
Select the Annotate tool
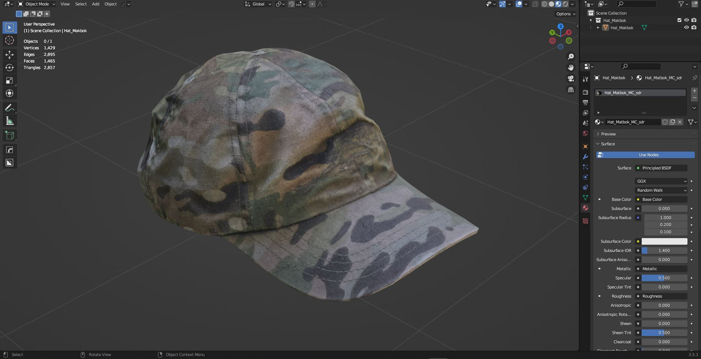point(9,108)
